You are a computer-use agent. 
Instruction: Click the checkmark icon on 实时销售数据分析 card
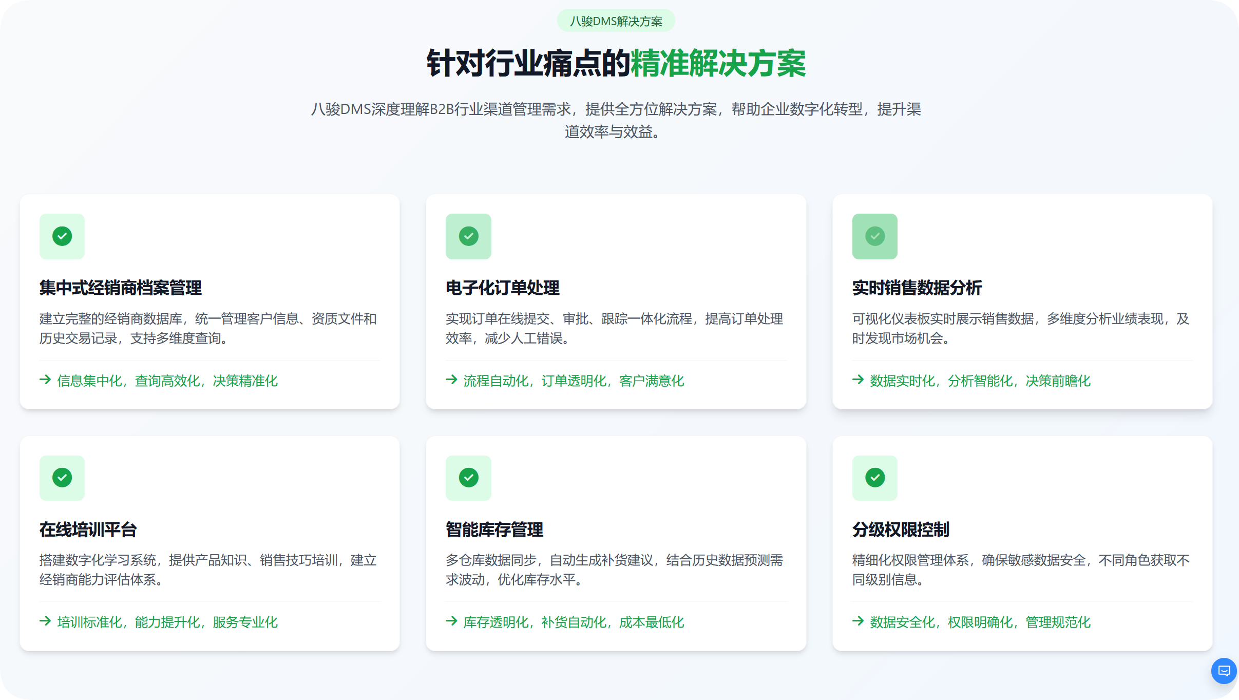(x=874, y=236)
